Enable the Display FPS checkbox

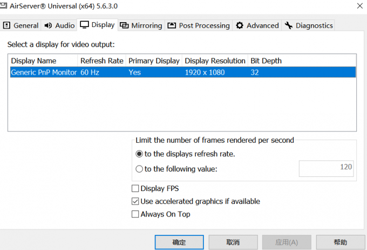point(135,188)
